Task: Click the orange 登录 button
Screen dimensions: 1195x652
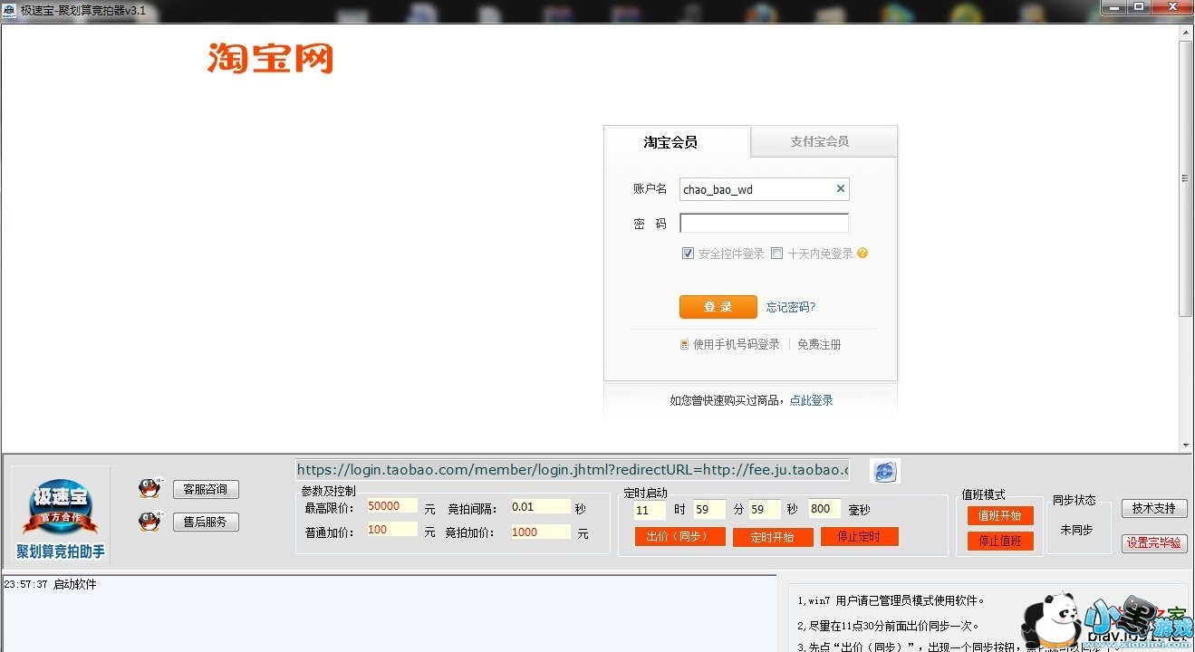Action: [718, 307]
